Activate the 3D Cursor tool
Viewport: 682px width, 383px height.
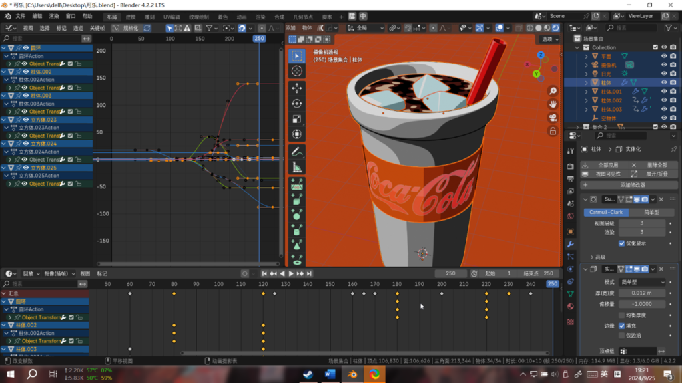point(297,71)
